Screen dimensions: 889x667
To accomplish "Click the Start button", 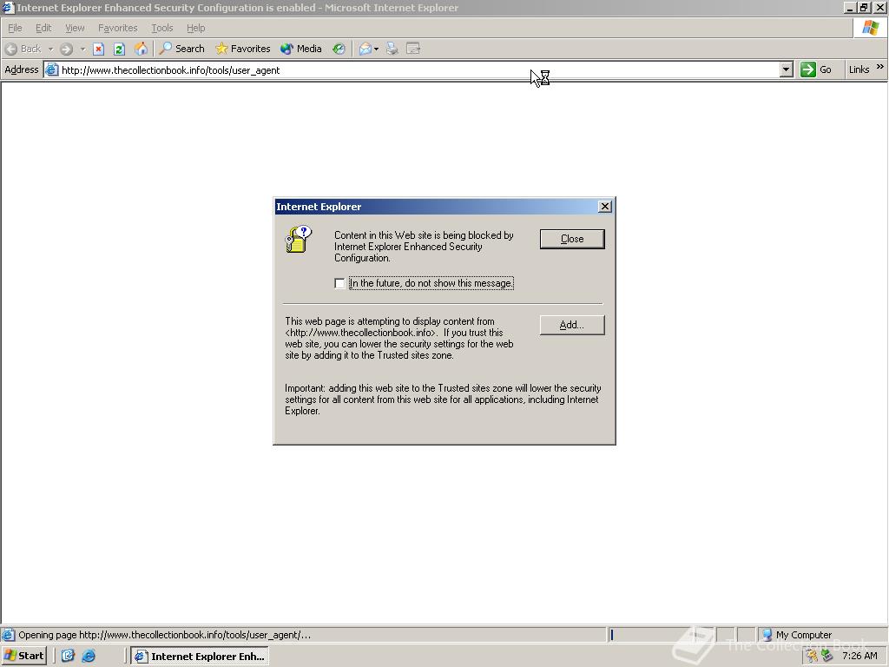I will 23,657.
